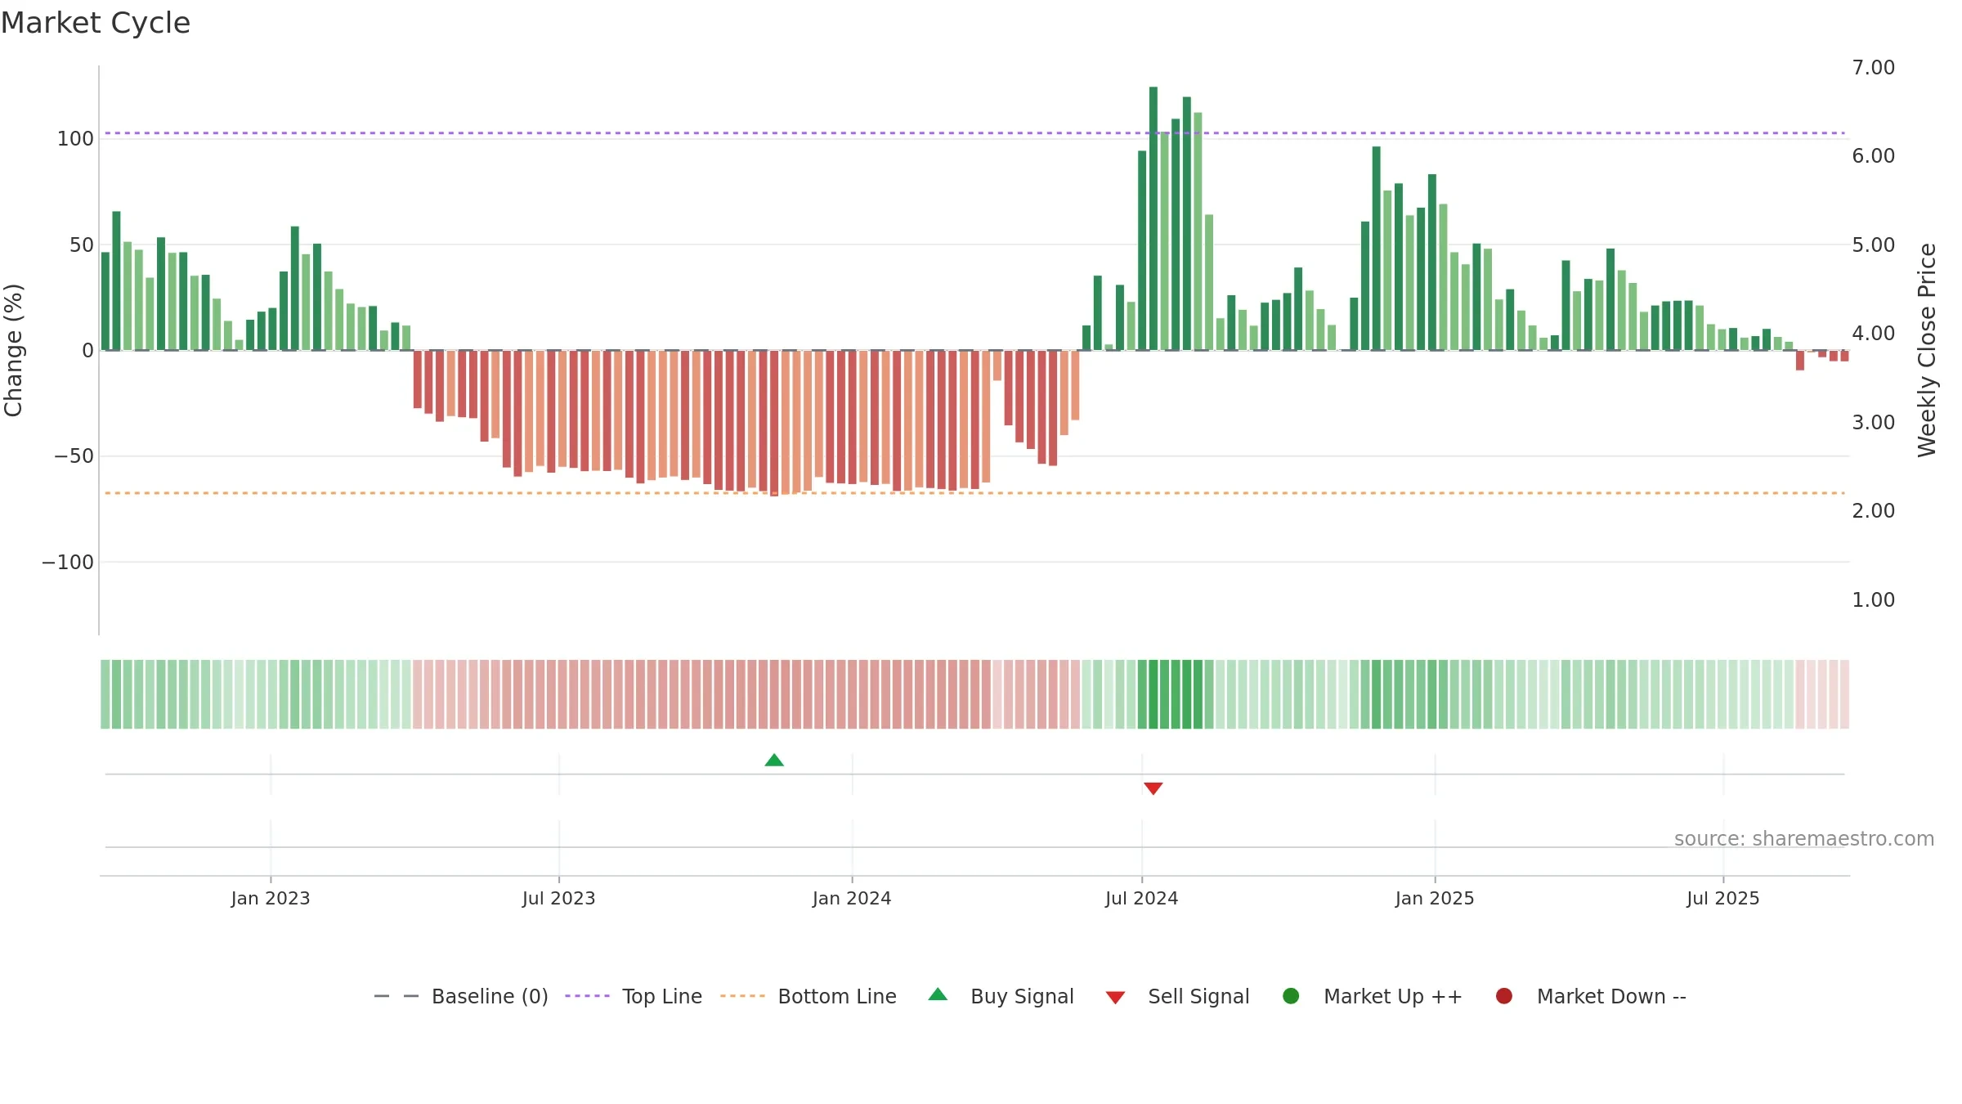Viewport: 1962px width, 1104px height.
Task: Click the −100 tick on left axis
Action: click(68, 563)
